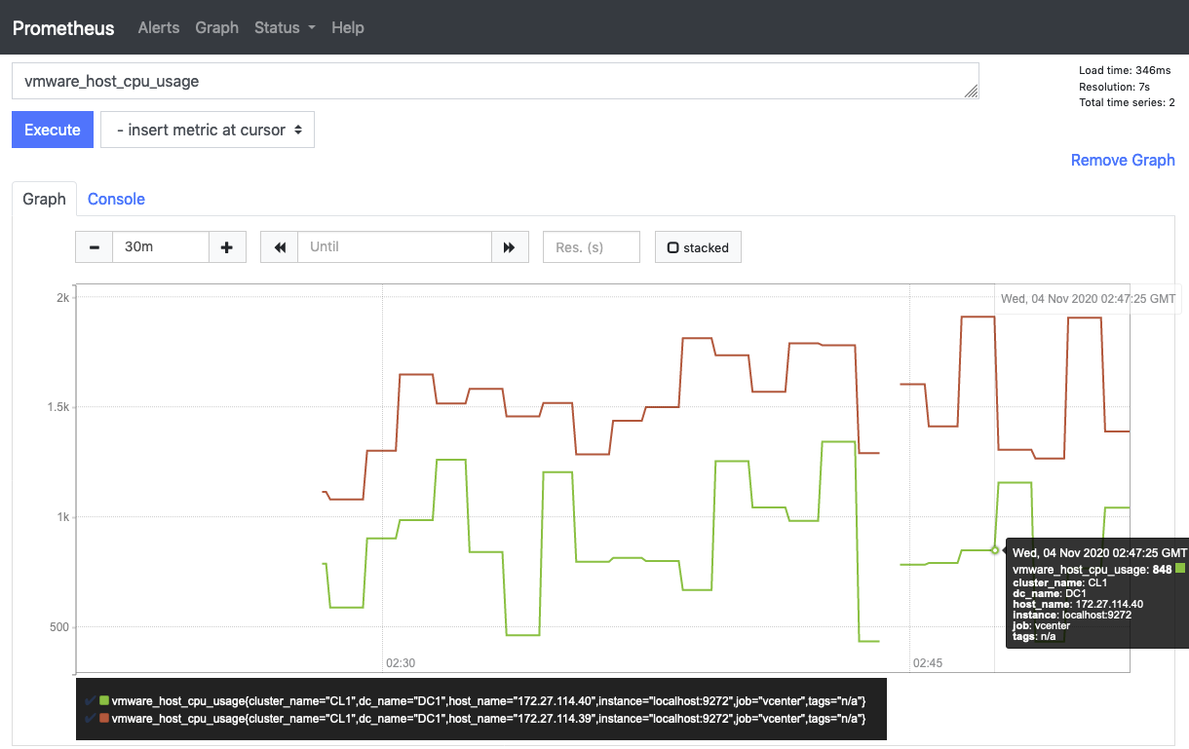The height and width of the screenshot is (749, 1189).
Task: Go to the Prometheus home brand link
Action: click(63, 27)
